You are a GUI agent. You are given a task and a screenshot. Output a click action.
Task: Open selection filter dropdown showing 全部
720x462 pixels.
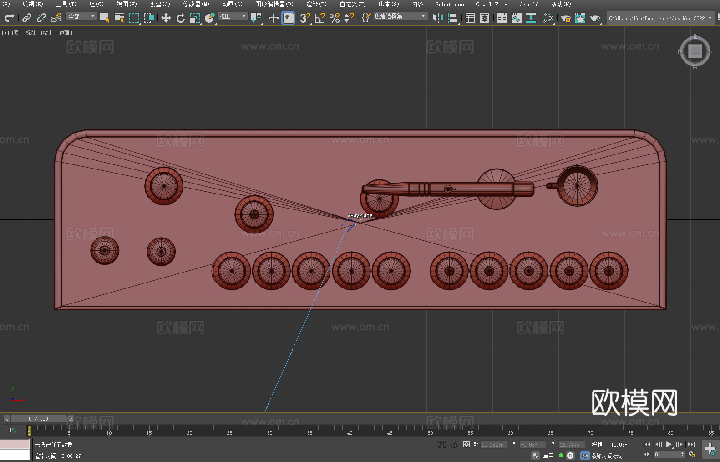pyautogui.click(x=82, y=16)
